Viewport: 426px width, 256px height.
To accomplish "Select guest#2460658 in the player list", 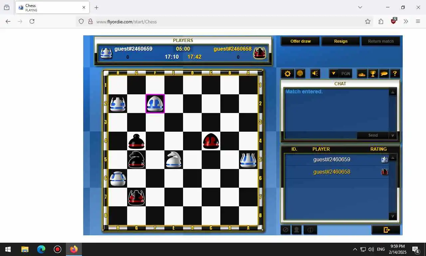I will pyautogui.click(x=336, y=172).
